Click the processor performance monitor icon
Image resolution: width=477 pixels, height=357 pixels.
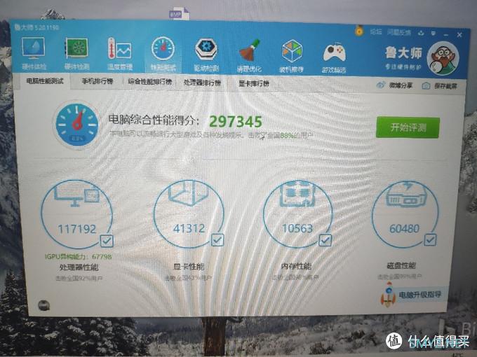click(x=78, y=195)
